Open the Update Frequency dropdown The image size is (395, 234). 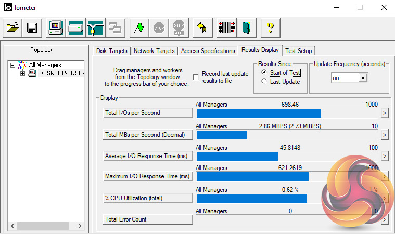(x=363, y=77)
